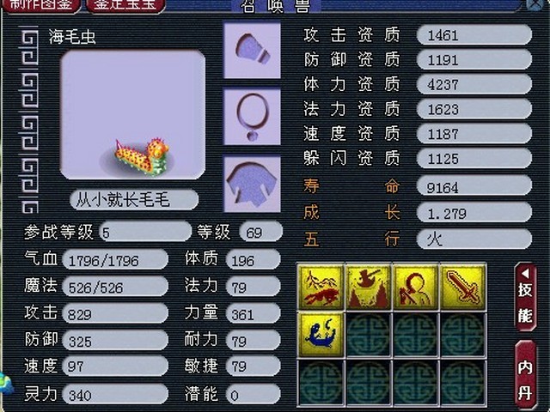Click the pet bracer equipment slot
The width and height of the screenshot is (550, 412).
click(252, 51)
